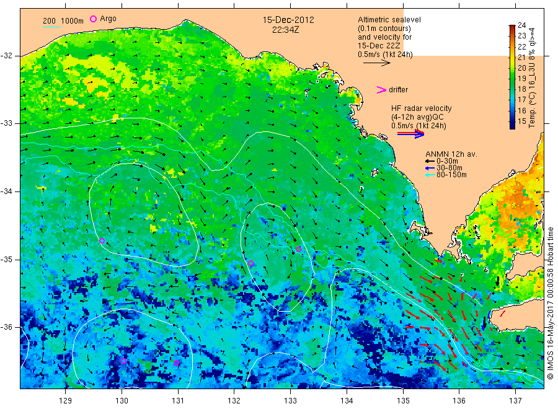This screenshot has height=409, width=558.
Task: Click the -36 latitude axis label
Action: 6,327
